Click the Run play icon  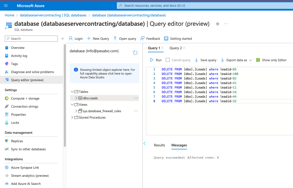point(152,60)
